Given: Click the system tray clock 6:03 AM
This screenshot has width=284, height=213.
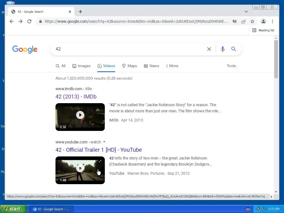Looking at the screenshot, I should [x=274, y=209].
